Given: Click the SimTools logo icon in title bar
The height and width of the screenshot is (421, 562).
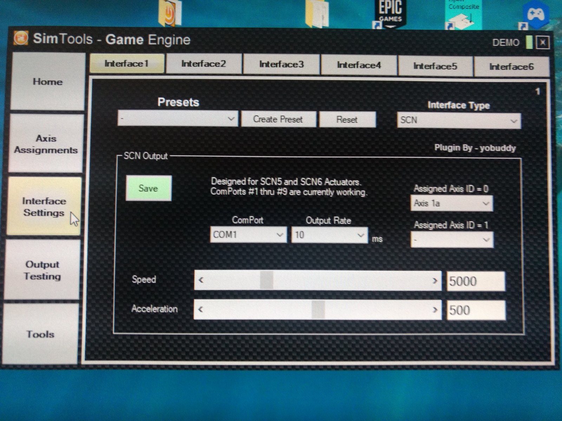Looking at the screenshot, I should point(21,38).
